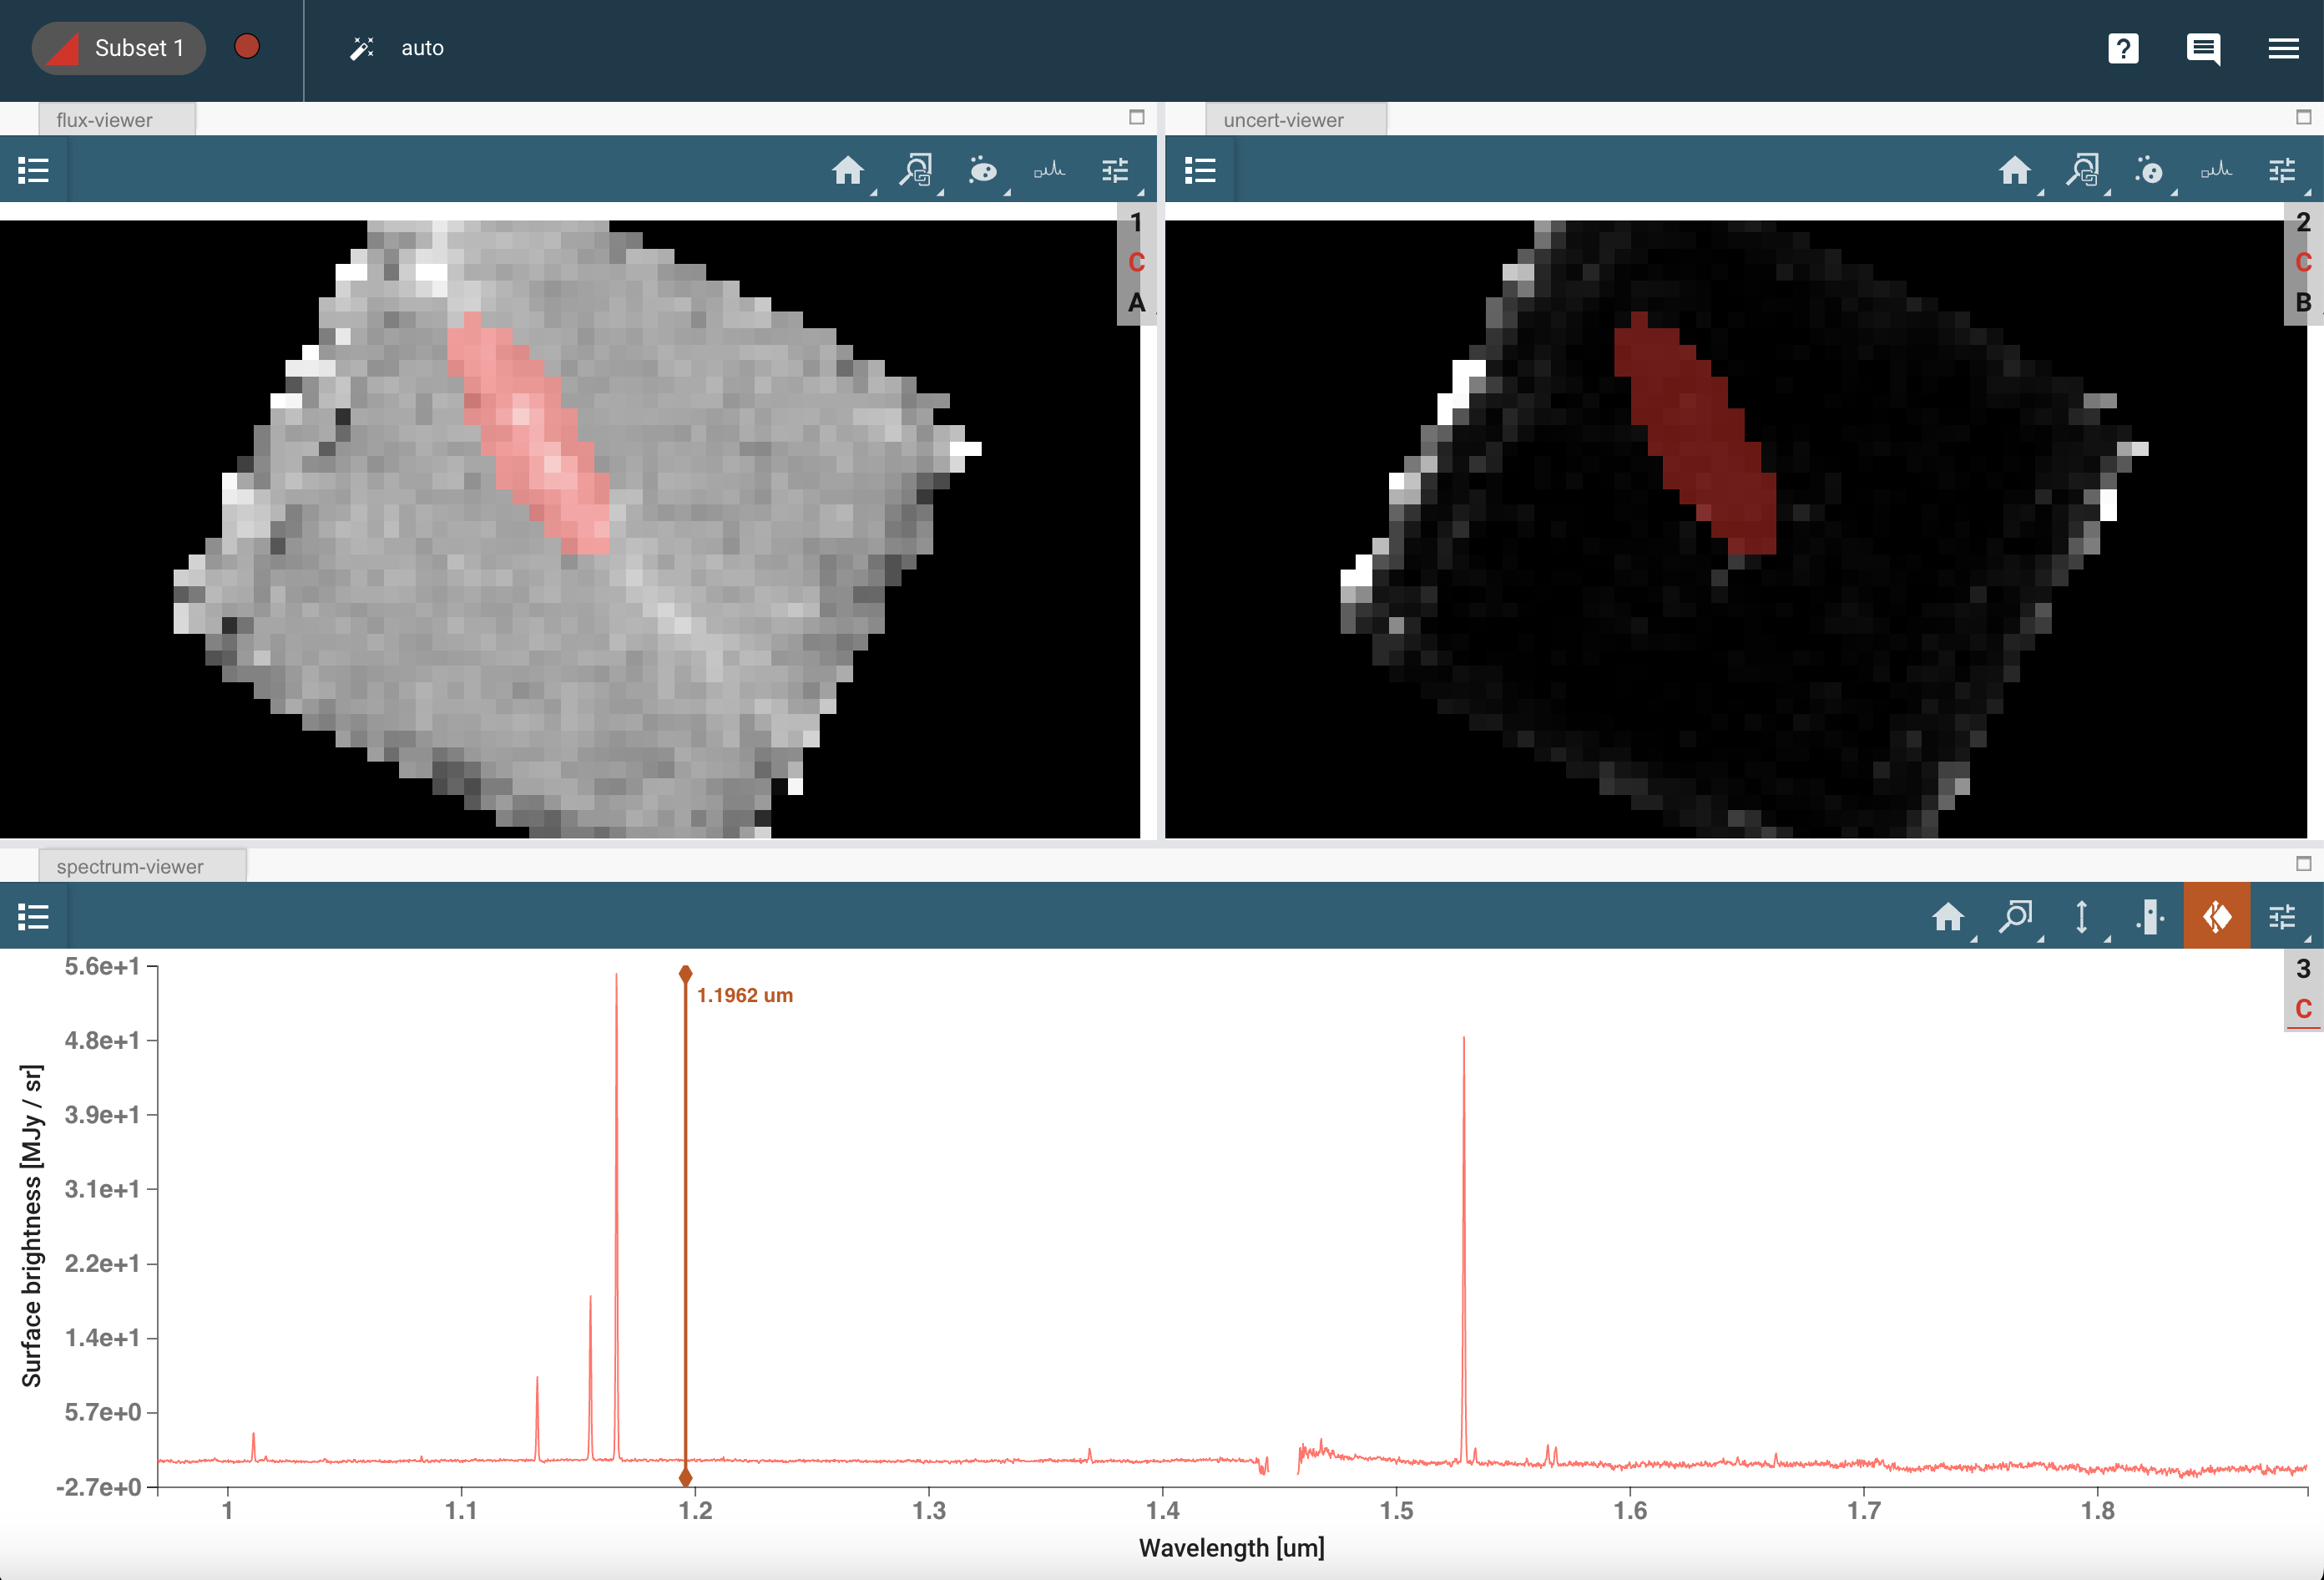Open the data layer list of spectrum-viewer
2324x1580 pixels.
33,915
